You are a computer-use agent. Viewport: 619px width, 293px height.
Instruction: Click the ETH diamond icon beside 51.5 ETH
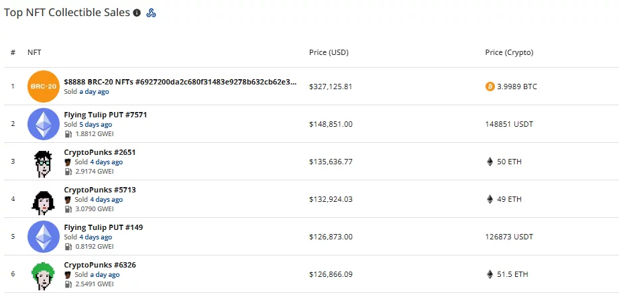click(490, 274)
